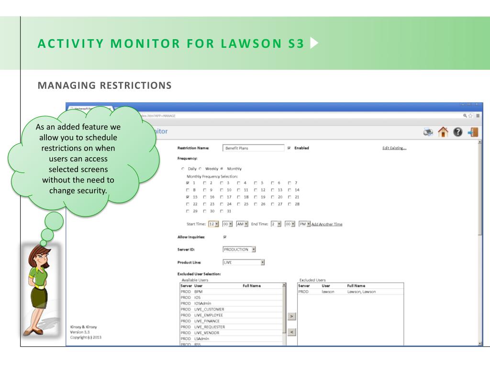The image size is (490, 367).
Task: Click Server header in Excluded Users
Action: pos(304,286)
